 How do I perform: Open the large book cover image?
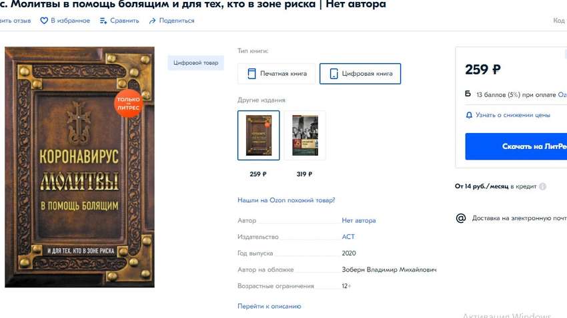pyautogui.click(x=79, y=167)
